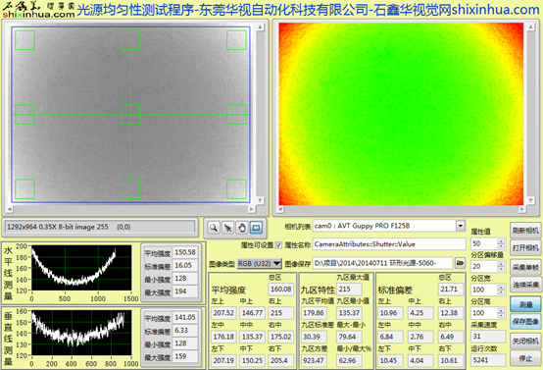Viewport: 543px width, 370px height.
Task: Toggle the 属性可设置 checkbox
Action: (278, 244)
